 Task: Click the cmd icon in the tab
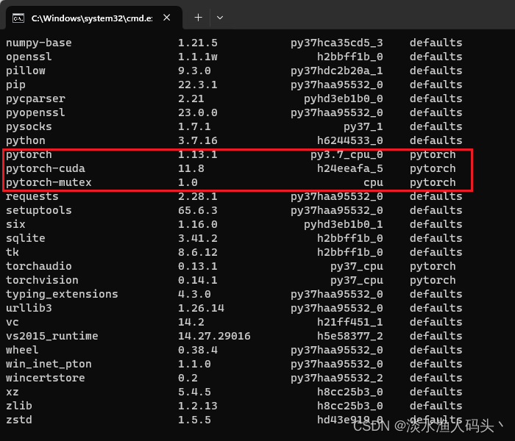point(18,18)
